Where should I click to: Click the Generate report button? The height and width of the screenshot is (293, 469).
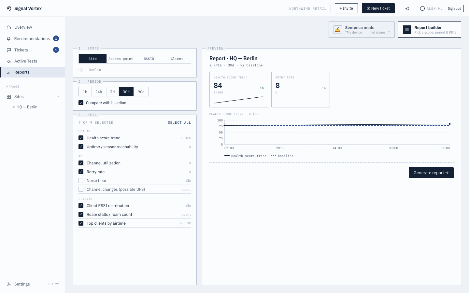pyautogui.click(x=431, y=173)
